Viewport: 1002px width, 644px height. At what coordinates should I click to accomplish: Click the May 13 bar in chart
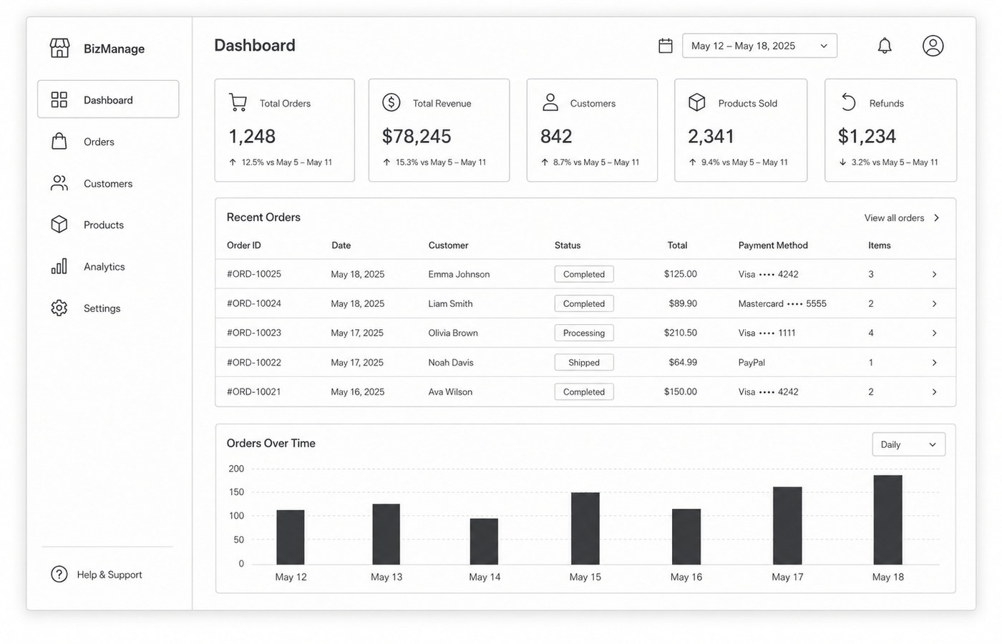pyautogui.click(x=386, y=535)
